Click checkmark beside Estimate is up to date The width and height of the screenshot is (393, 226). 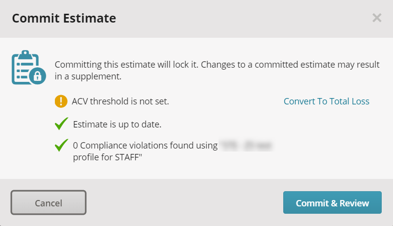coord(61,124)
